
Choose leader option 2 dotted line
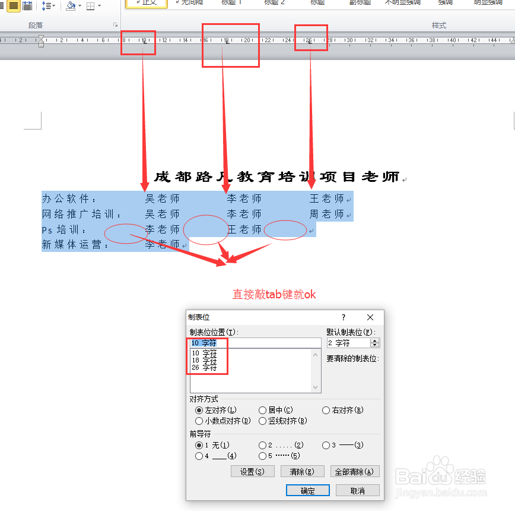pyautogui.click(x=262, y=445)
